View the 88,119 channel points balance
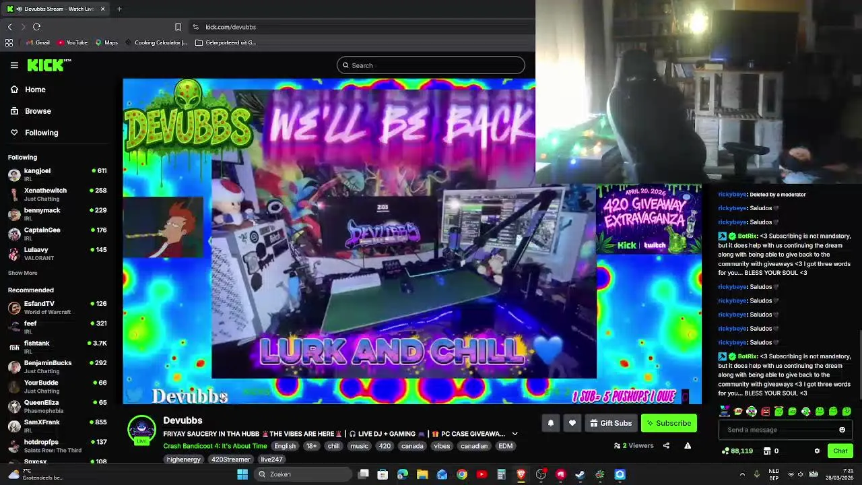Screen dimensions: 862x485 pos(737,451)
